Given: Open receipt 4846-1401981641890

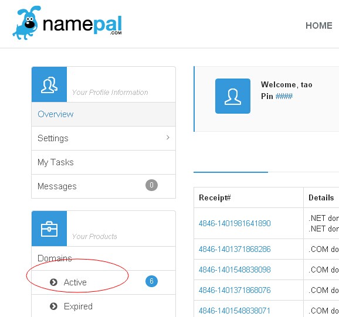Looking at the screenshot, I should pyautogui.click(x=235, y=223).
